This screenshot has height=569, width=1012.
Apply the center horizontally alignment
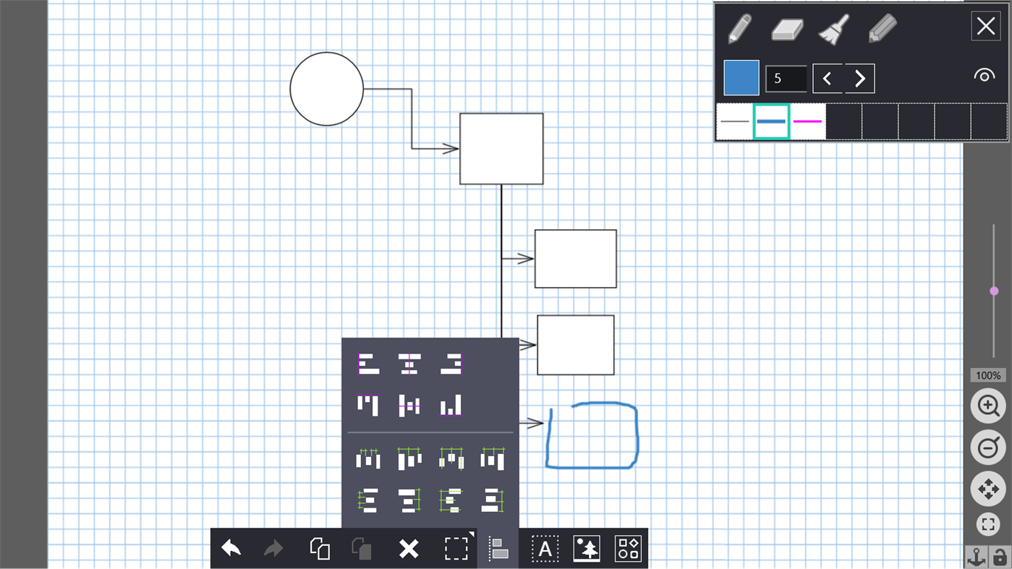click(409, 365)
